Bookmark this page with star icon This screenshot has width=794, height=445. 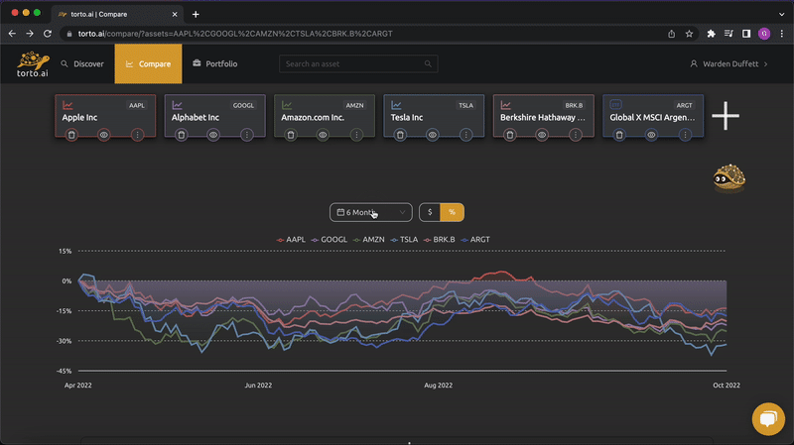tap(689, 34)
